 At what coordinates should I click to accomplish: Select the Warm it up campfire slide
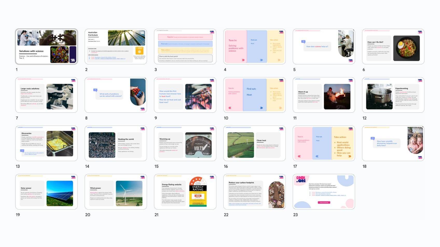pos(324,95)
